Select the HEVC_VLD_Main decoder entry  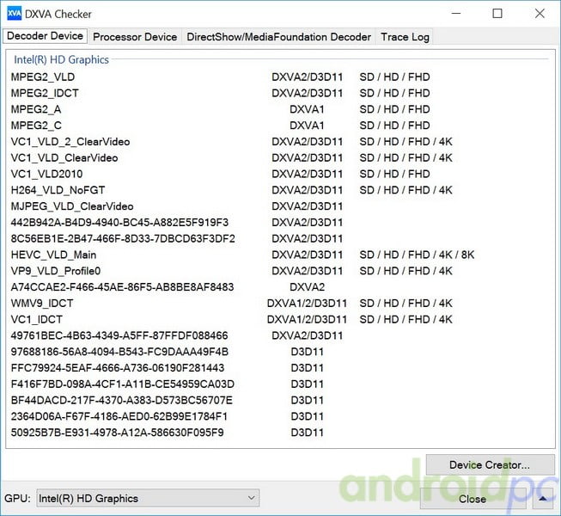pos(53,255)
